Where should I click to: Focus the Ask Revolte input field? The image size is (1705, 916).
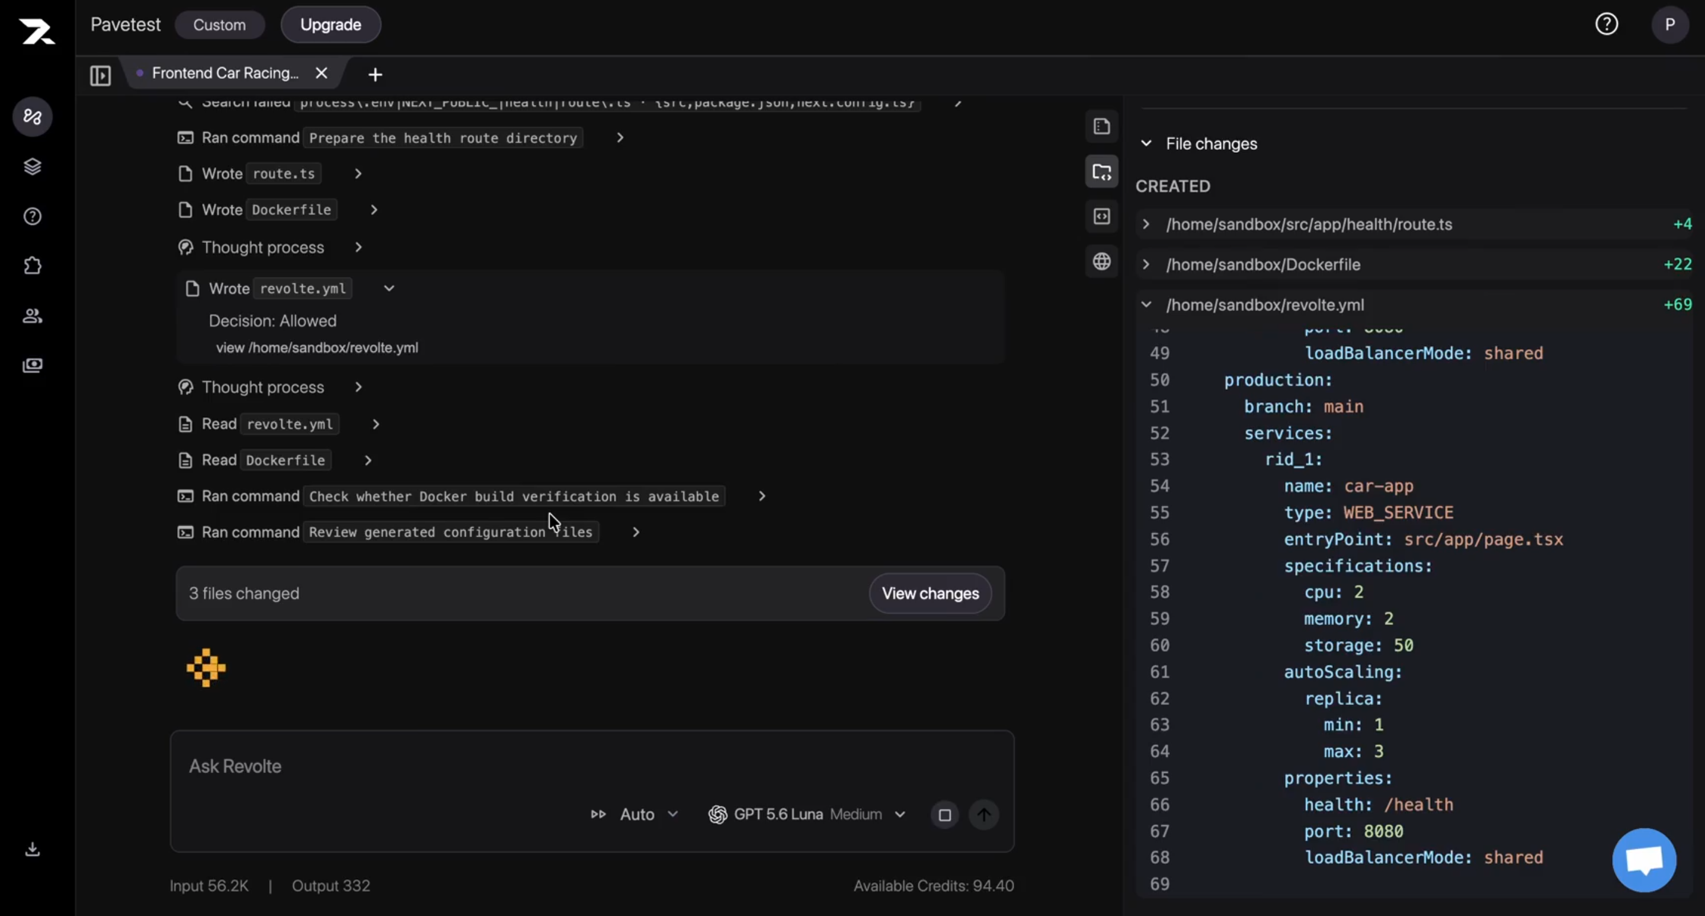[592, 767]
